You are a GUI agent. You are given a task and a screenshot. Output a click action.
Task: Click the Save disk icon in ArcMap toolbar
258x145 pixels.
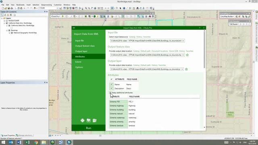(9, 8)
